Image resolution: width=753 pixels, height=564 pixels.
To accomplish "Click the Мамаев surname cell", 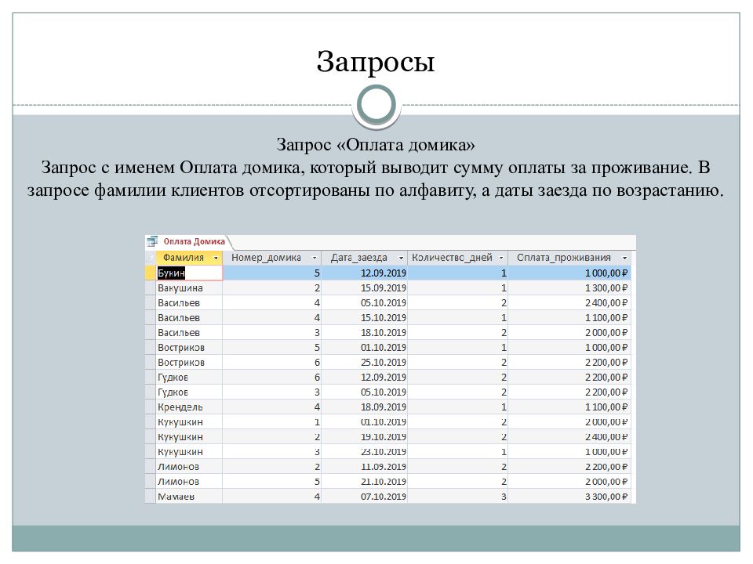I will point(189,497).
